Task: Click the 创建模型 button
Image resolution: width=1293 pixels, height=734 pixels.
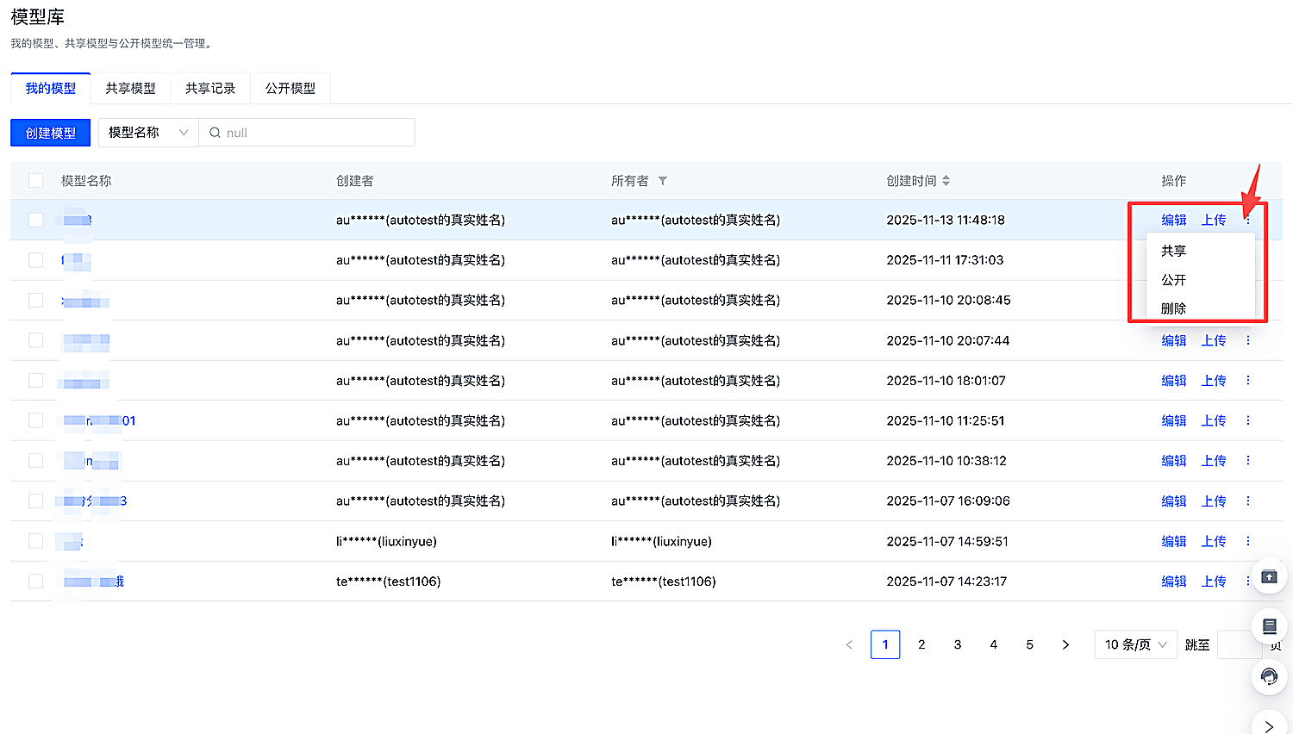Action: 50,133
